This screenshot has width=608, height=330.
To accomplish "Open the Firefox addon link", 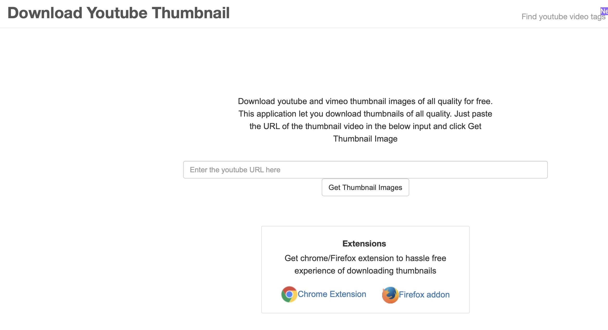I will [424, 295].
